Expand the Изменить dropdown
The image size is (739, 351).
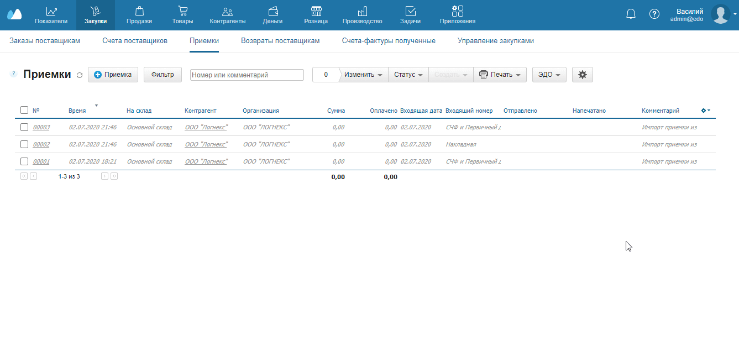[364, 75]
